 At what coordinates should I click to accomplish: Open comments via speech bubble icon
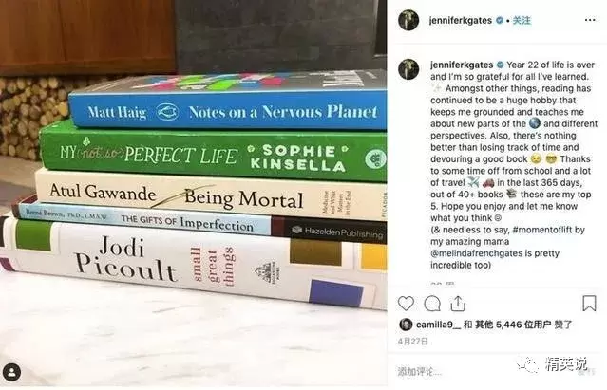pyautogui.click(x=432, y=304)
